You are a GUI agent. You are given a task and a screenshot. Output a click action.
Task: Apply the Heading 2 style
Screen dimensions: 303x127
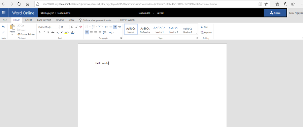pos(173,29)
